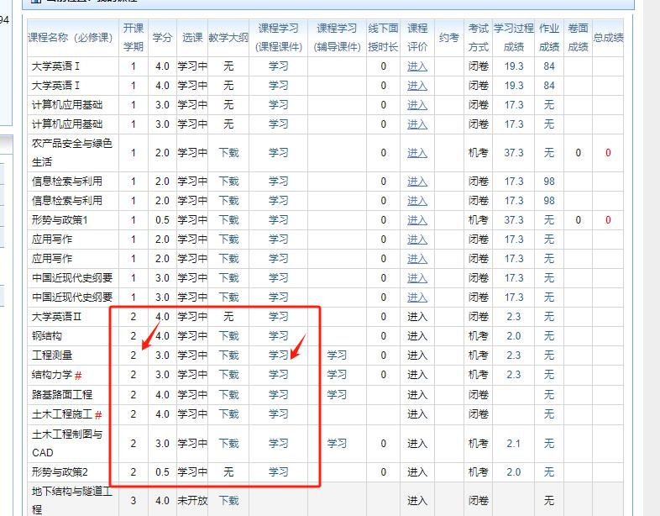This screenshot has width=660, height=516.
Task: Open 辅导课件 学习 link for 结构力学
Action: [x=337, y=375]
